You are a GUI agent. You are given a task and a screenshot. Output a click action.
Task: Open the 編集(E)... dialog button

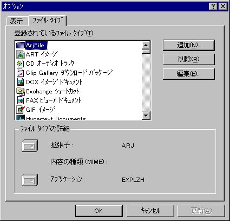pos(189,74)
